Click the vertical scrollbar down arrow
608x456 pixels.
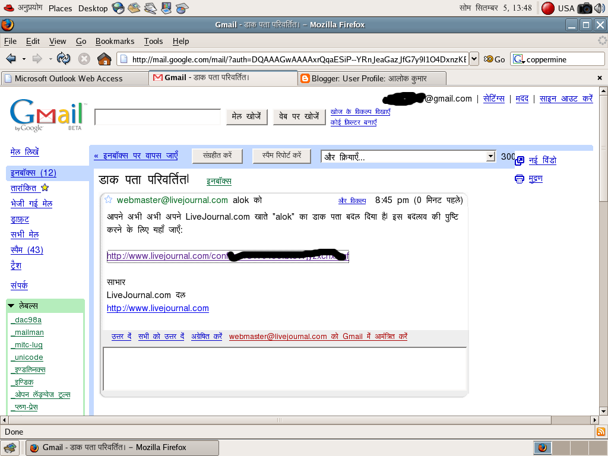pos(603,411)
